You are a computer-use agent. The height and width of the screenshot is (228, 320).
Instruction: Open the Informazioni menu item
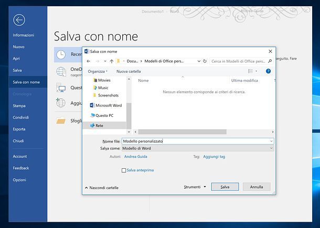[x=24, y=35]
